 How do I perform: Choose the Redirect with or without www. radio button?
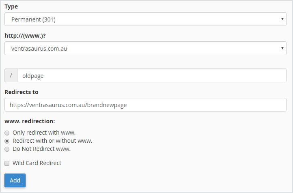click(x=7, y=141)
